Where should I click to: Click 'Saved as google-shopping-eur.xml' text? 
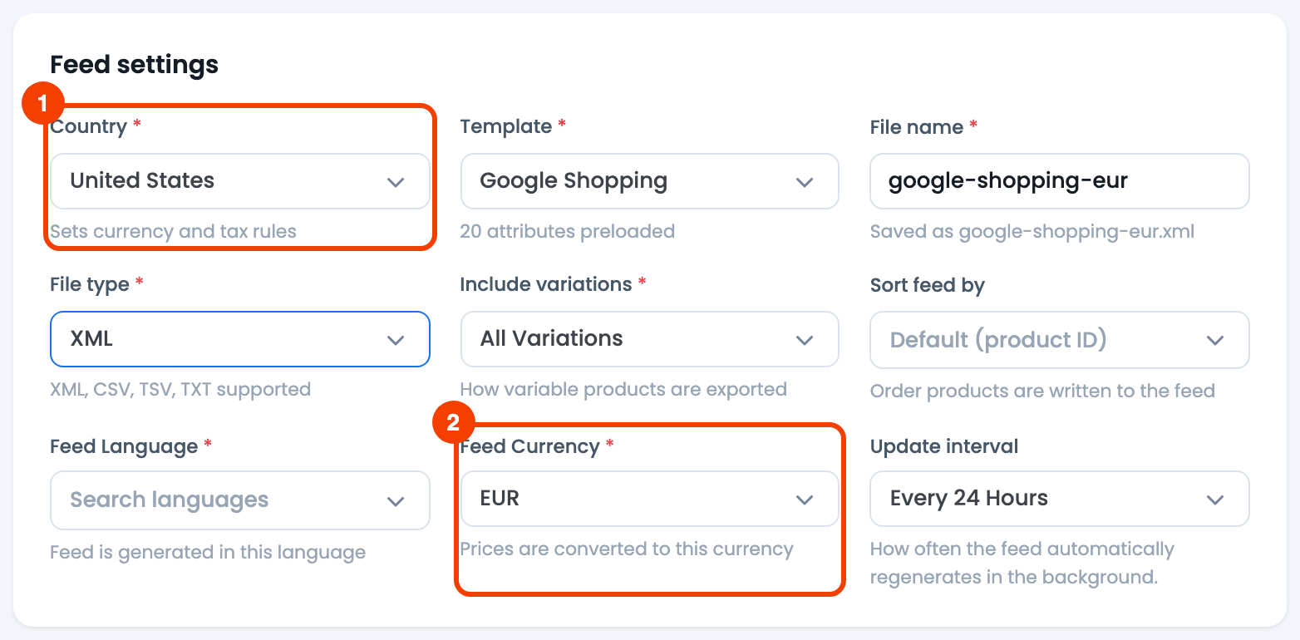tap(1032, 232)
